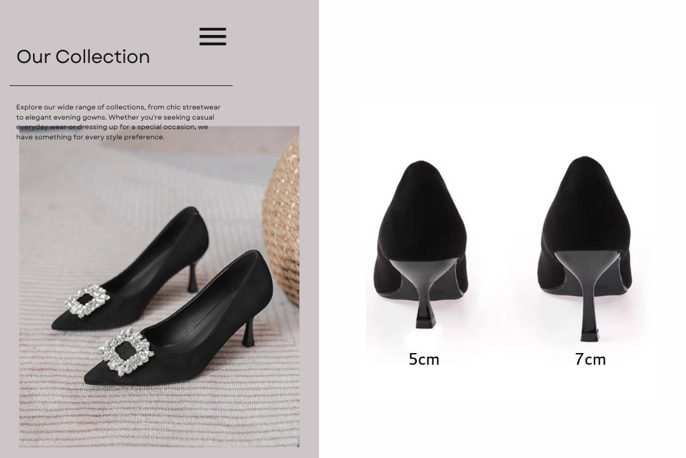
Task: Click the black pumps product photo
Action: (159, 287)
